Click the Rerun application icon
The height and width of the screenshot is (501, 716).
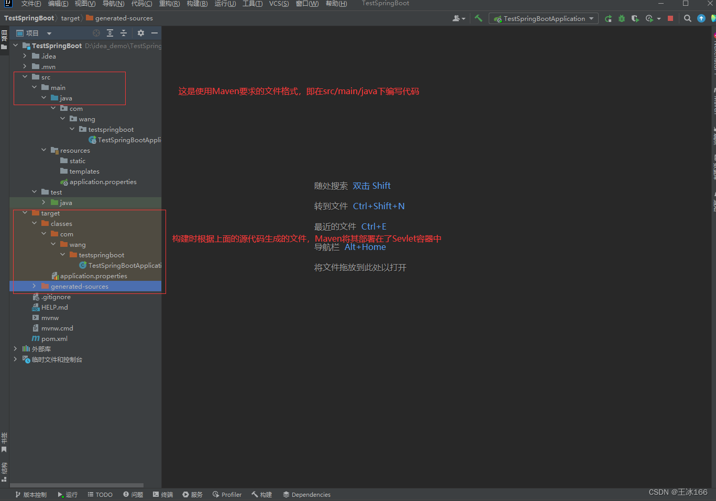click(x=608, y=18)
